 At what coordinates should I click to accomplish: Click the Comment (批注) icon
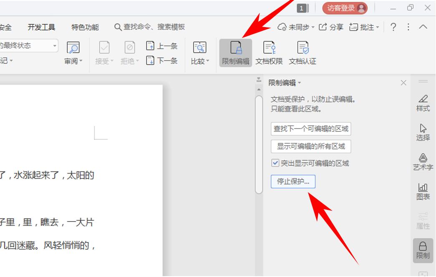coord(353,27)
